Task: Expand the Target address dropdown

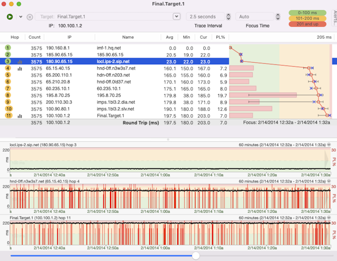Action: (176, 17)
